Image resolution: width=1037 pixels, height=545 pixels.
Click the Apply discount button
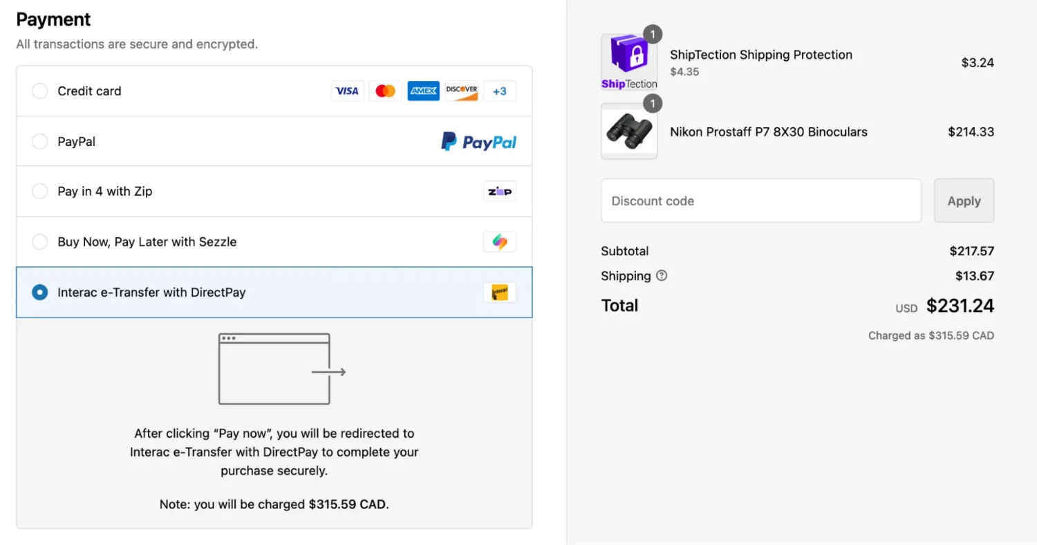tap(964, 201)
